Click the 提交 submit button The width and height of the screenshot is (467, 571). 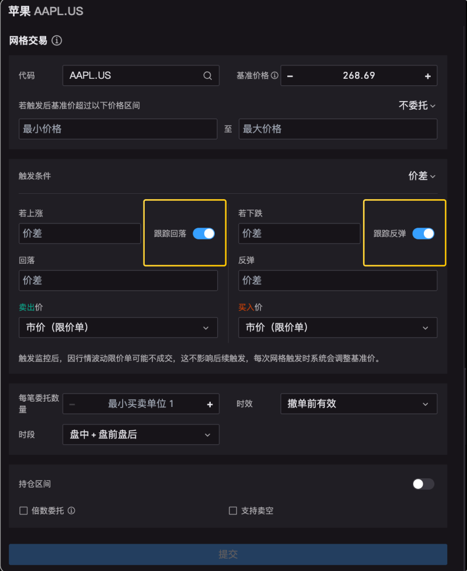[x=228, y=554]
